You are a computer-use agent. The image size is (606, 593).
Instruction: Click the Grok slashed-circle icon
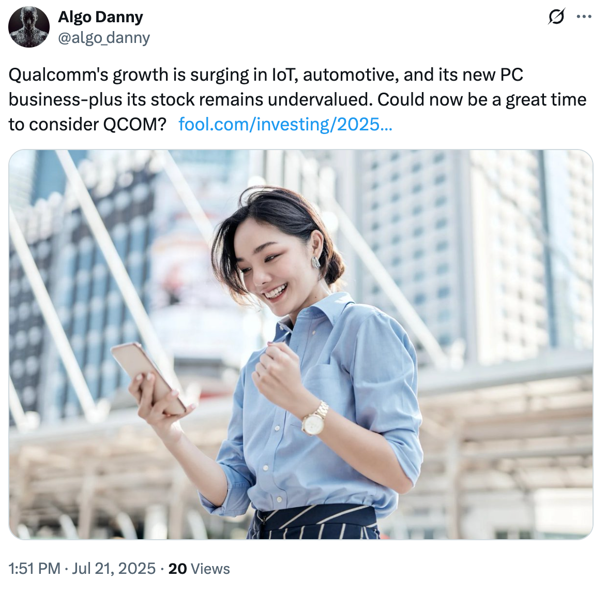coord(557,16)
